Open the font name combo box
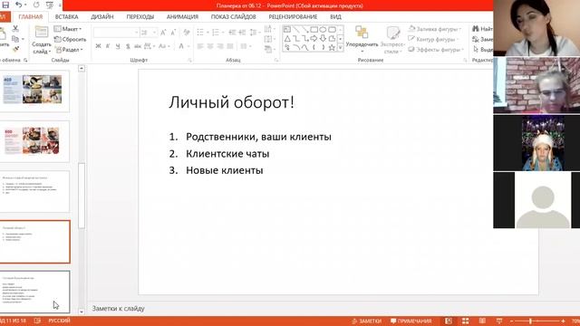The width and height of the screenshot is (580, 326). [116, 33]
